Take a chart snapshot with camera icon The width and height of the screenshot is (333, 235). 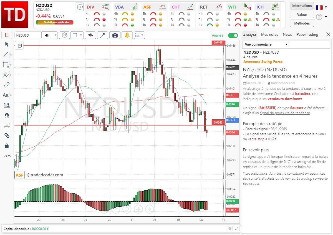coord(115,35)
